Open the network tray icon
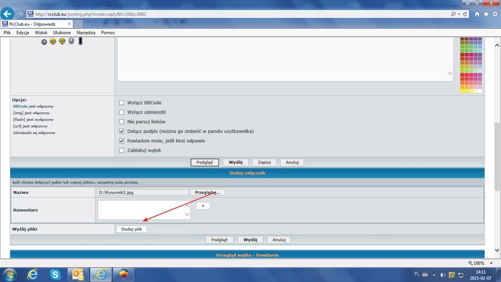 pyautogui.click(x=461, y=275)
